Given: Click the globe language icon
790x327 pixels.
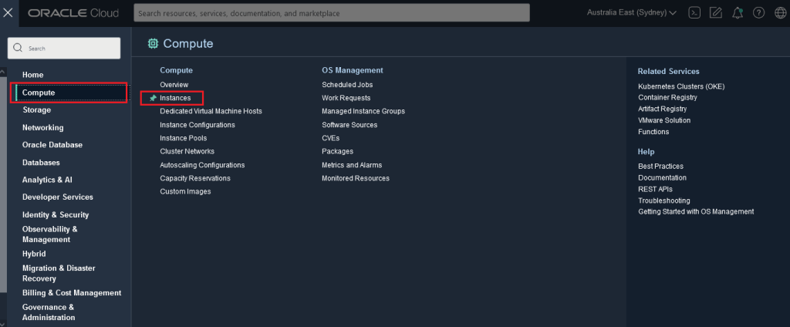Looking at the screenshot, I should (780, 13).
